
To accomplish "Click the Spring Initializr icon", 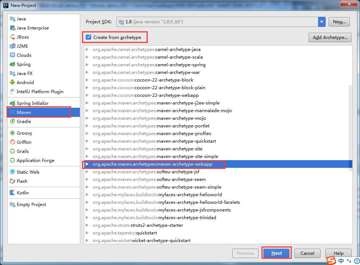I will [x=12, y=103].
